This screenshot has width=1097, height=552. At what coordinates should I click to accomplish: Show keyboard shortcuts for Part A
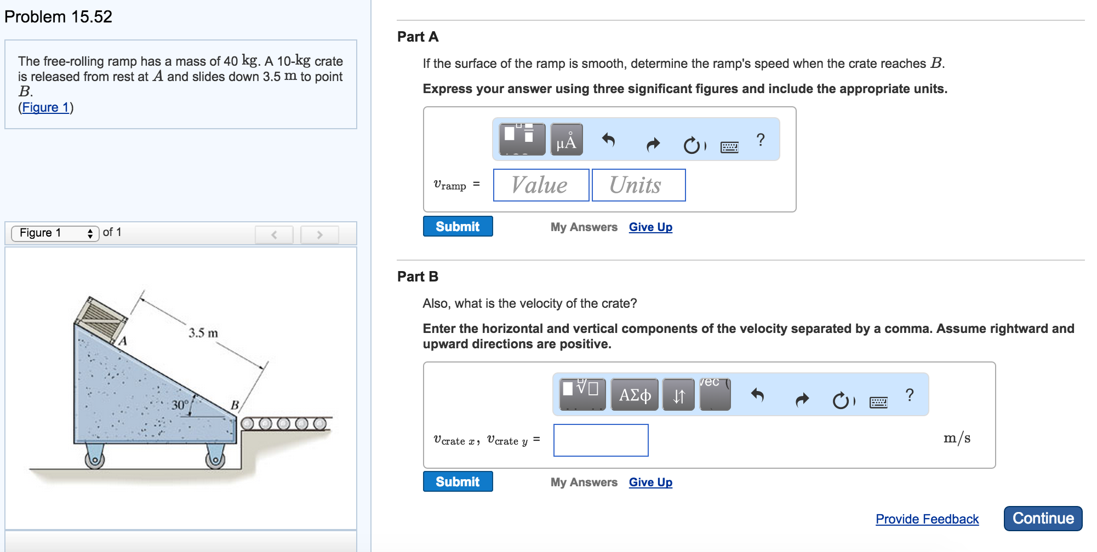pos(729,147)
